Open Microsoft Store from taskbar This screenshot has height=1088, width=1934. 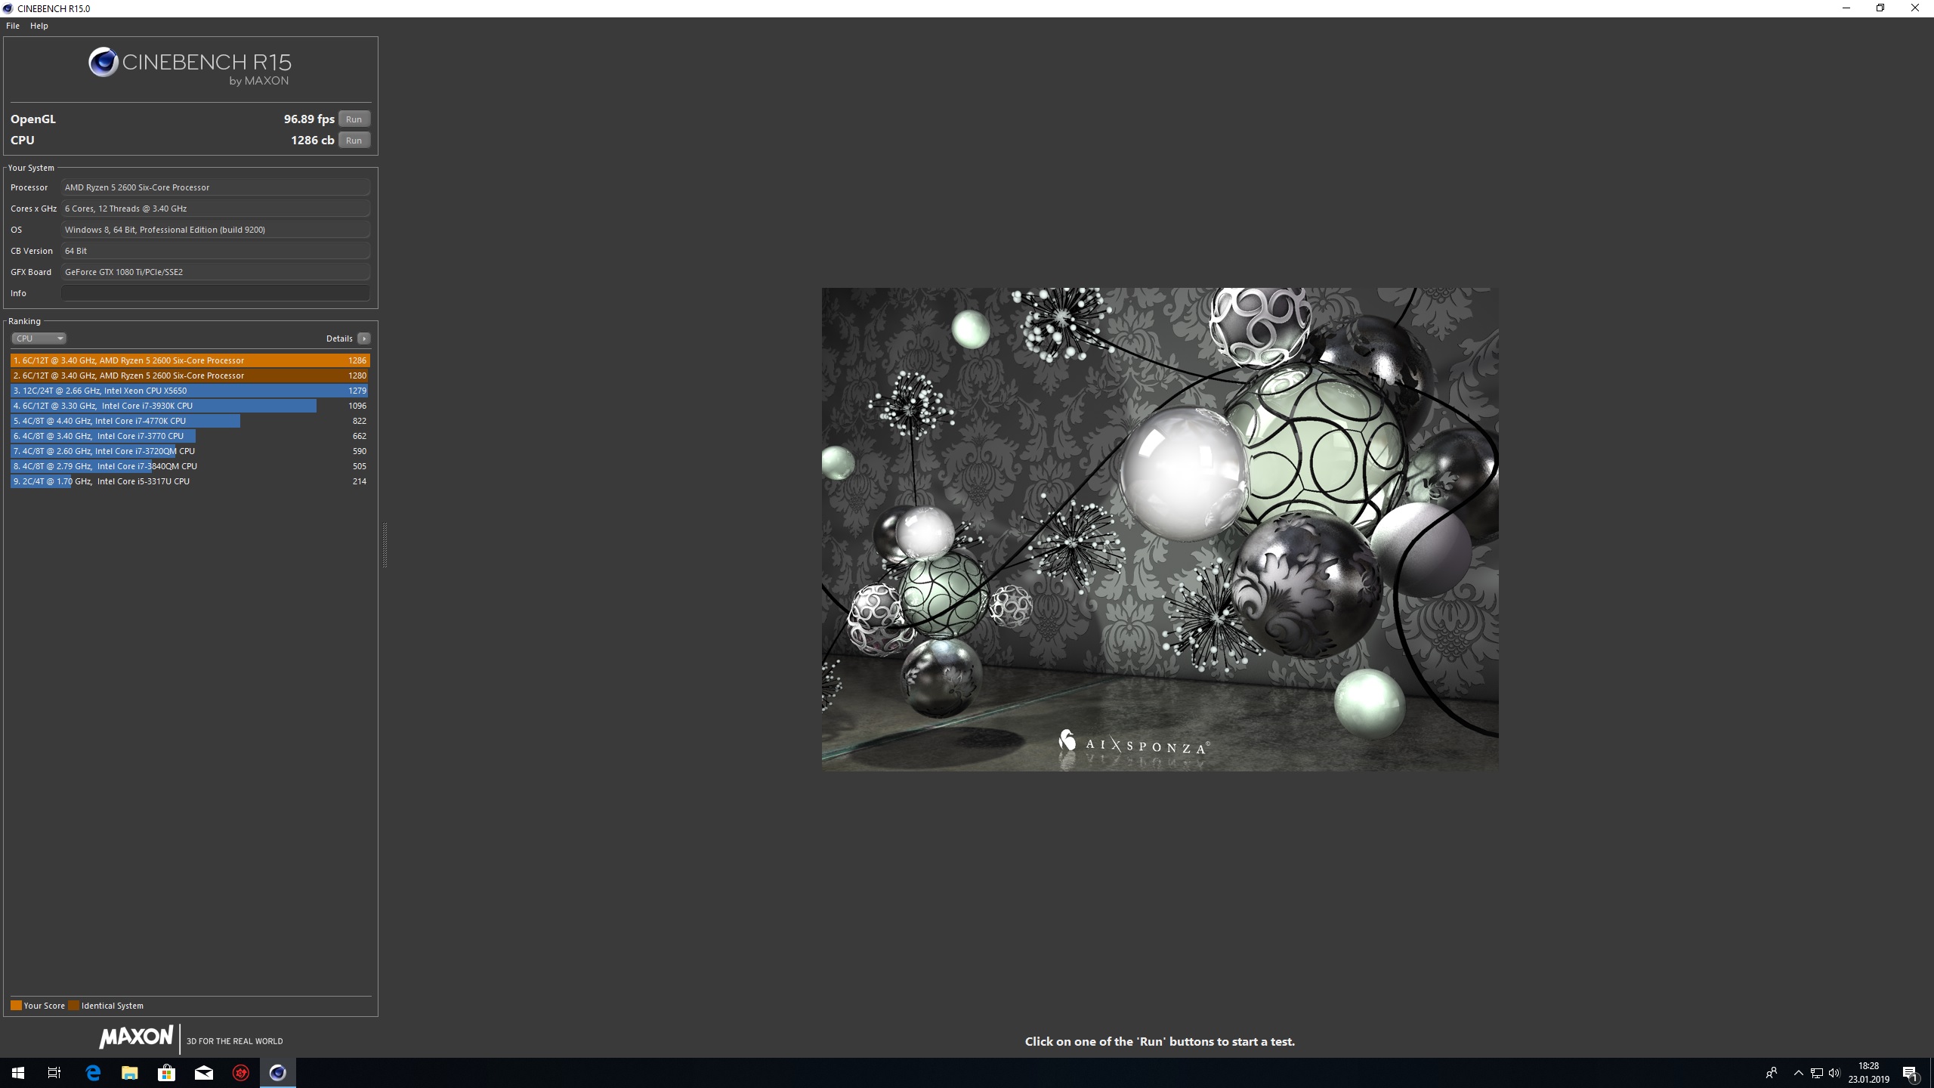point(167,1073)
